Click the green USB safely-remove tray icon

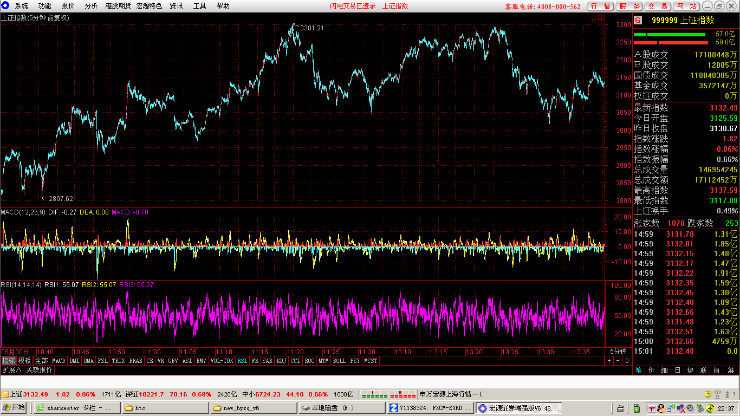point(637,408)
